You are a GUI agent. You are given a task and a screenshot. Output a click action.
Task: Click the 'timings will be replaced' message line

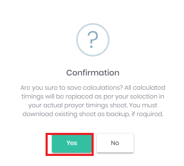[x=93, y=97]
